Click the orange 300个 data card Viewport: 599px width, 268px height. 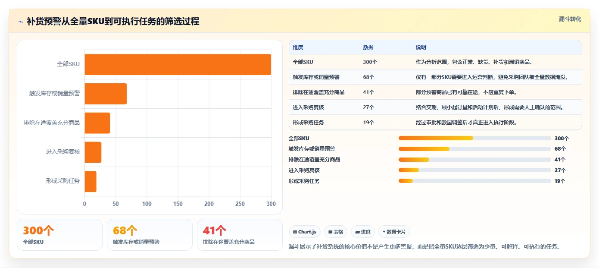tap(59, 235)
